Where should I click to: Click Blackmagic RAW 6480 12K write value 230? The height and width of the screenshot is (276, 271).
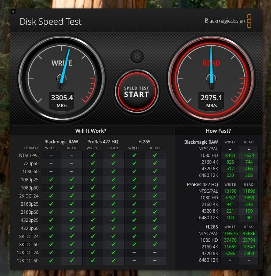[x=230, y=175]
